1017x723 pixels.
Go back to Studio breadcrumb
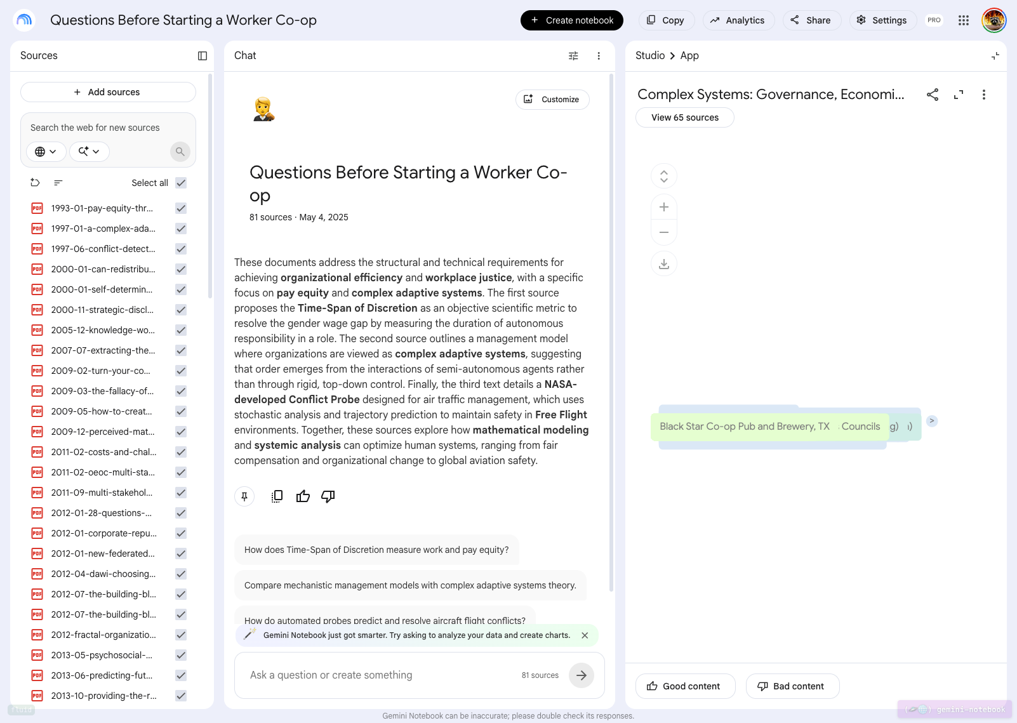pyautogui.click(x=650, y=56)
